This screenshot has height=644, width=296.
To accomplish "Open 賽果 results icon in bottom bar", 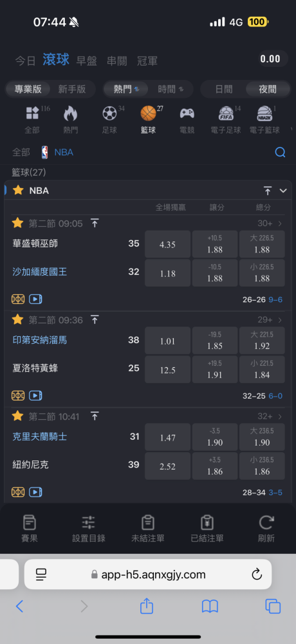I will coord(29,523).
